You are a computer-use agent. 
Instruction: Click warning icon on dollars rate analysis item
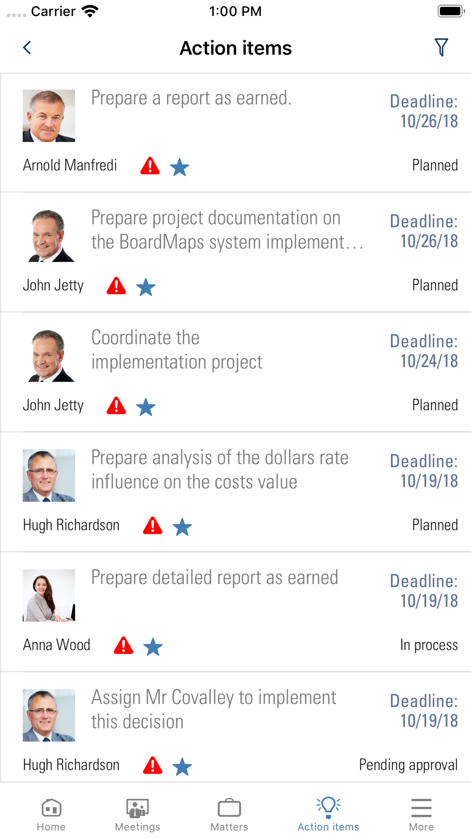click(153, 526)
